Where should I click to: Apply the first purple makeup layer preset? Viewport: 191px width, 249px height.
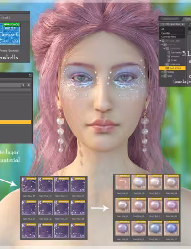[x=29, y=184]
